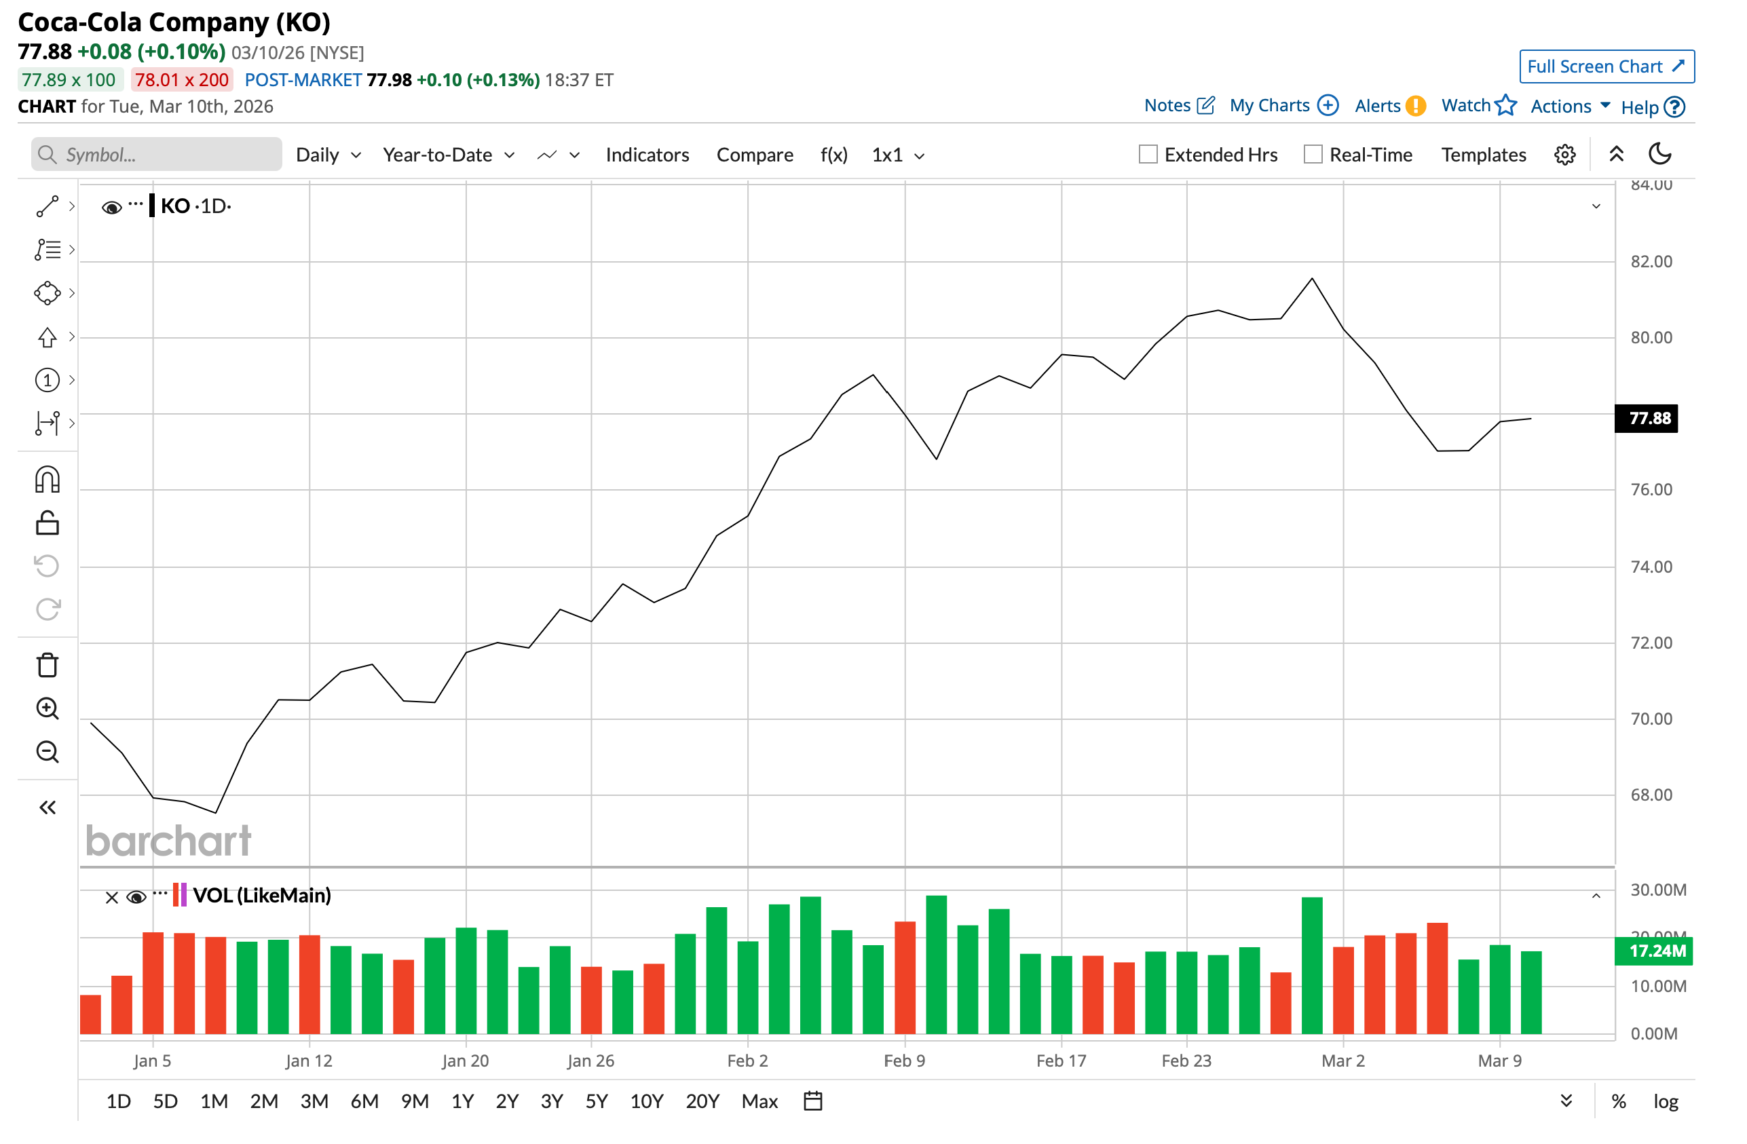Click the lock drawings icon
The width and height of the screenshot is (1747, 1144).
pyautogui.click(x=47, y=524)
